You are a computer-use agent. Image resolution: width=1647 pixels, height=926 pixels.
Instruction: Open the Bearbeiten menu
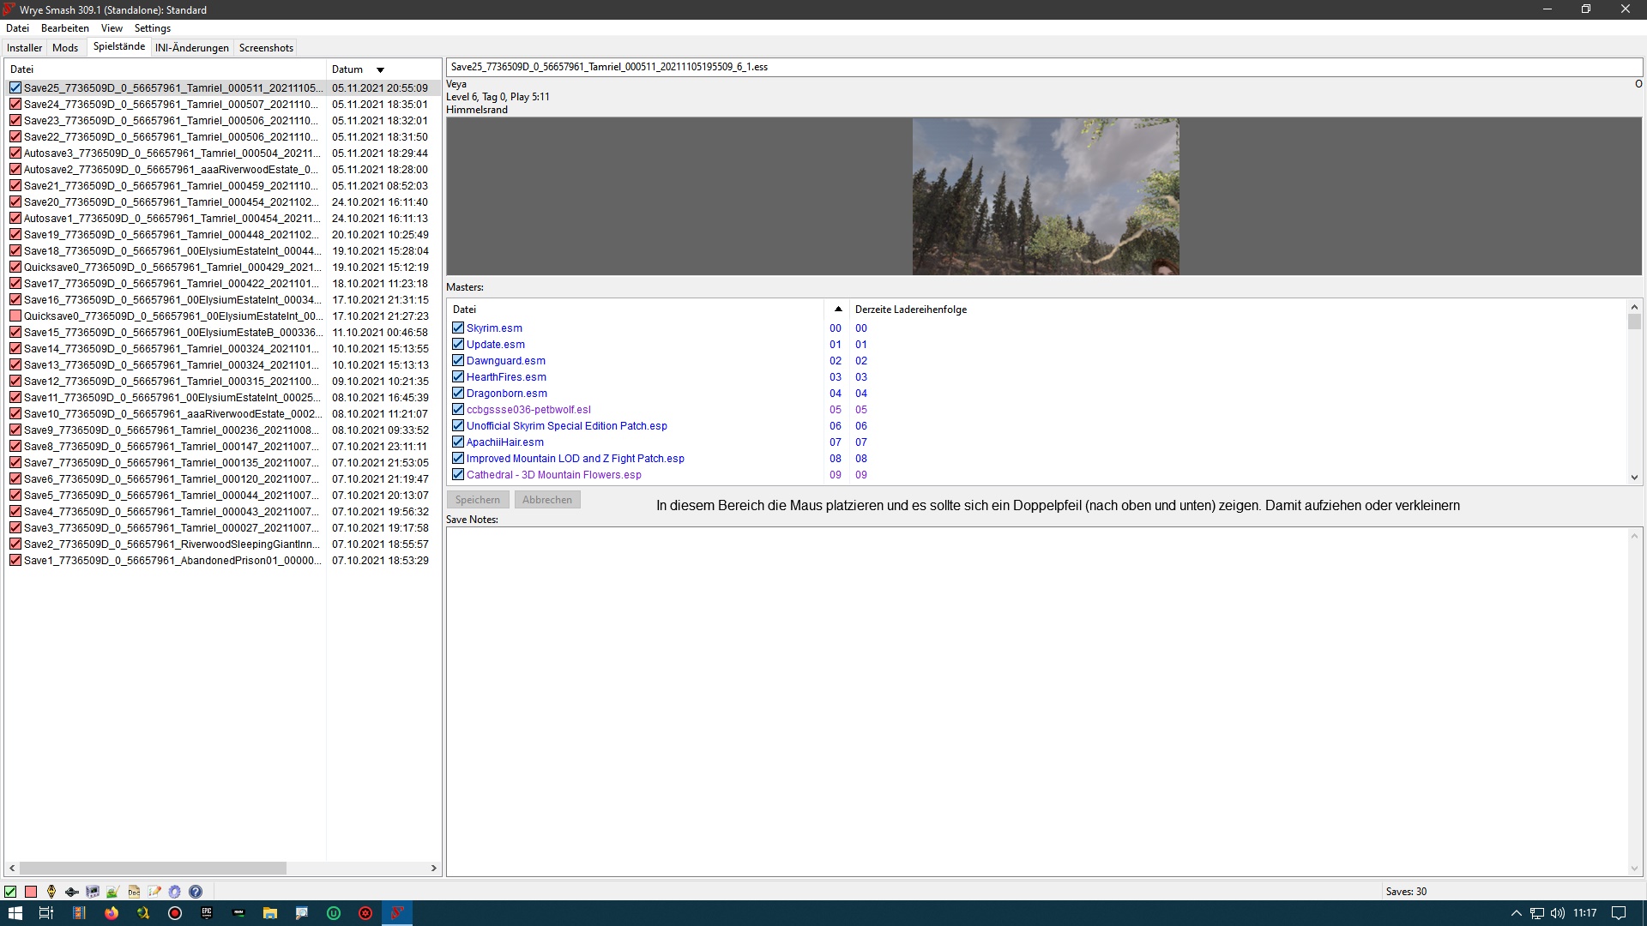point(65,28)
